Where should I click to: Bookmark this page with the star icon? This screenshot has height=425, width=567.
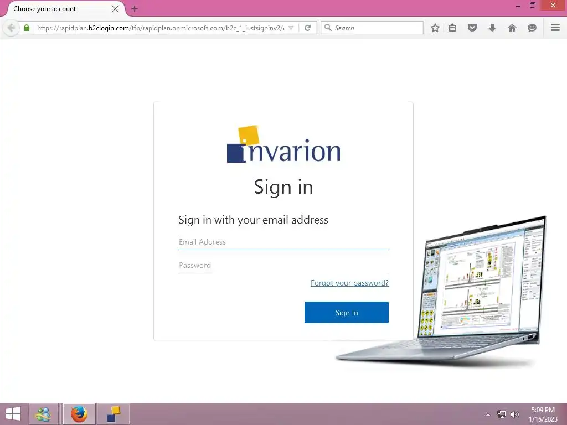[435, 28]
